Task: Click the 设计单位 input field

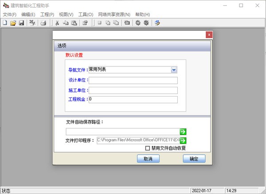Action: click(x=133, y=80)
